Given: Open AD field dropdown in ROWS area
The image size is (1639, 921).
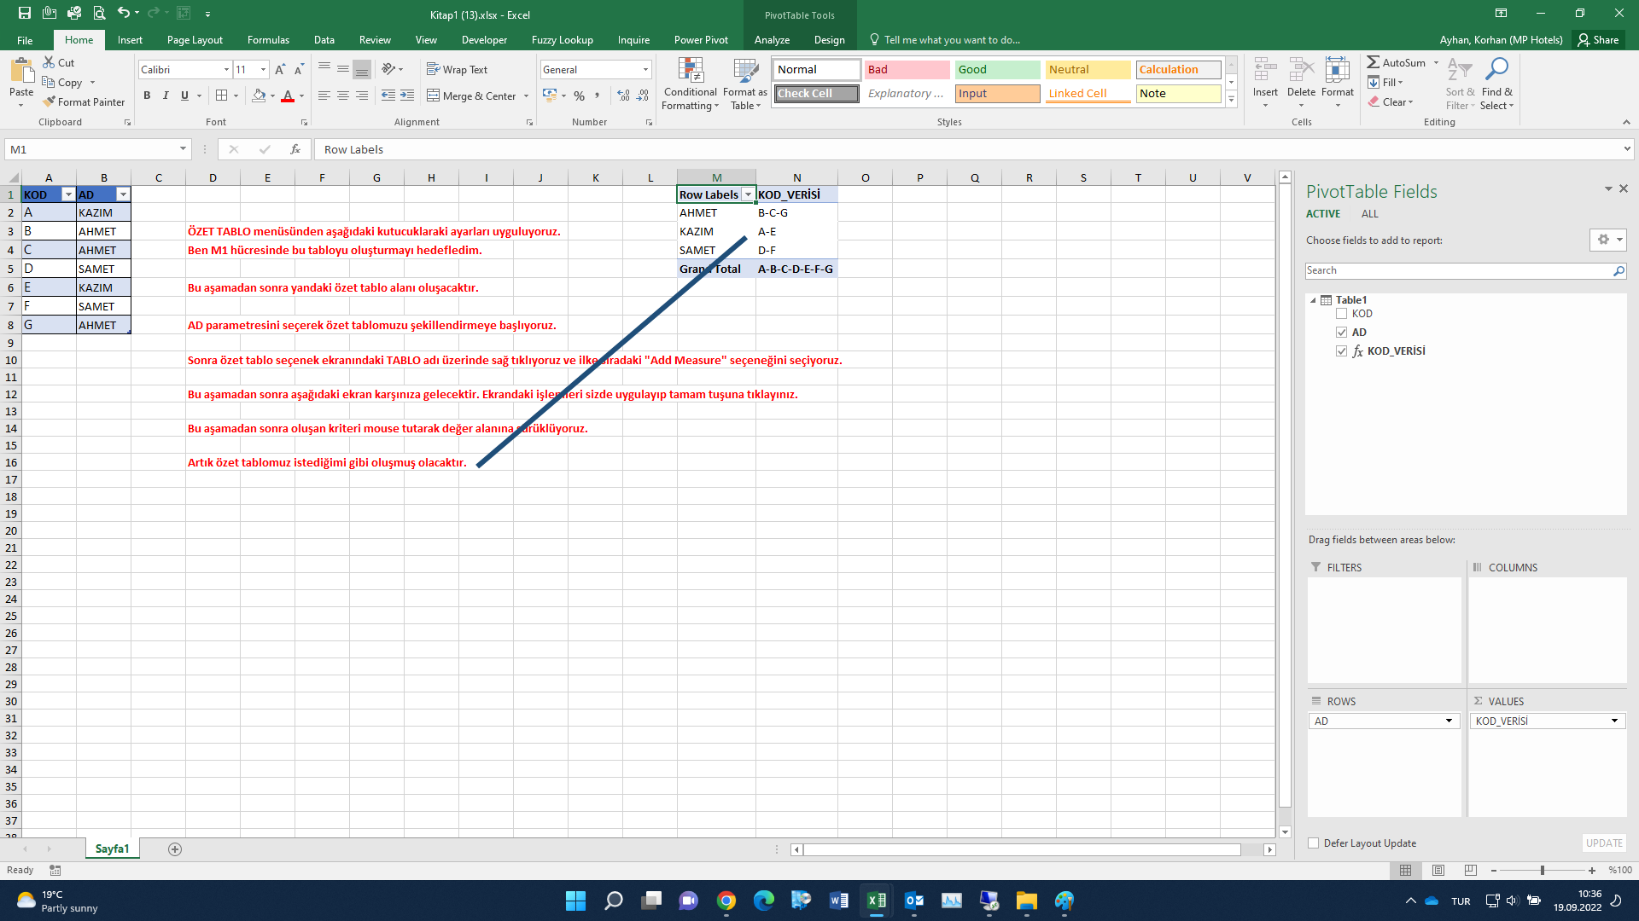Looking at the screenshot, I should 1449,721.
